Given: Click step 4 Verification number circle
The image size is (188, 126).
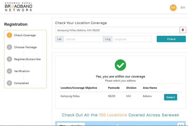Looking at the screenshot, I should coord(9,71).
